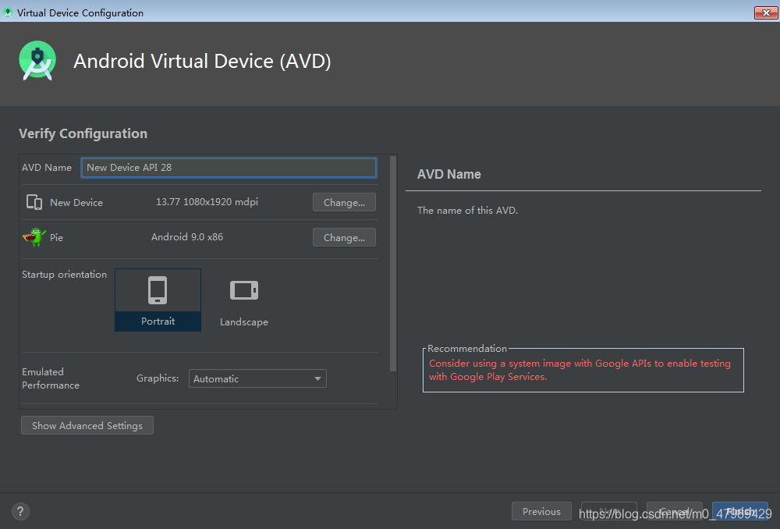Change the Pie system image
Viewport: 780px width, 529px height.
(344, 237)
